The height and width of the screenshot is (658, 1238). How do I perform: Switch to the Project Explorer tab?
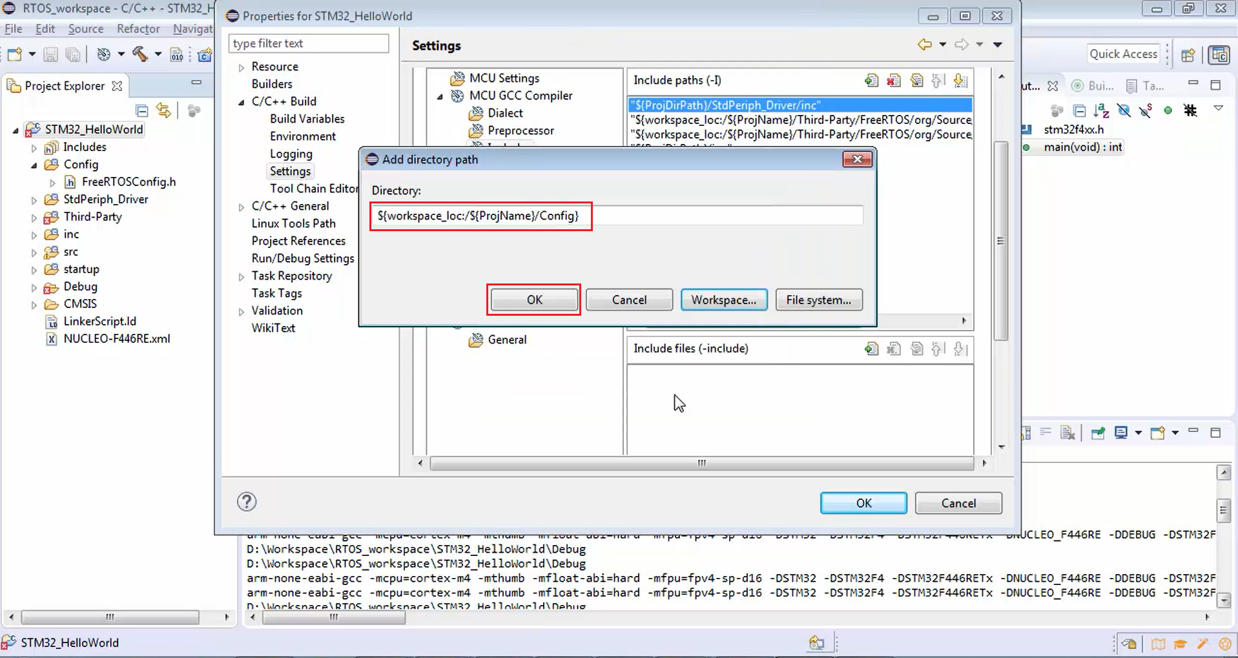64,86
